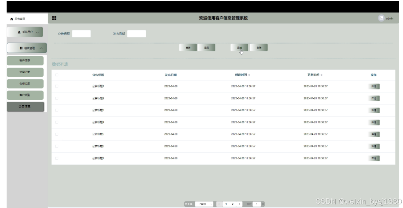This screenshot has width=403, height=208.
Task: Click the 操作 column header
Action: tap(374, 75)
